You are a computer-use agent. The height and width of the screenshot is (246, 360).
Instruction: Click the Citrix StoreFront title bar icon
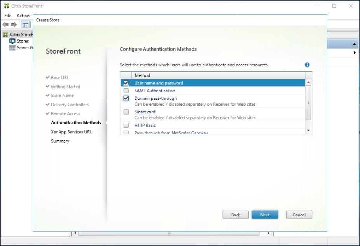pyautogui.click(x=7, y=6)
